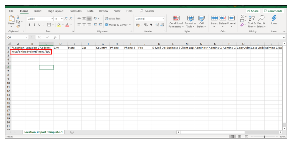Screen dimensions: 290x142
Task: Click the AutoSum sigma icon
Action: 242,17
